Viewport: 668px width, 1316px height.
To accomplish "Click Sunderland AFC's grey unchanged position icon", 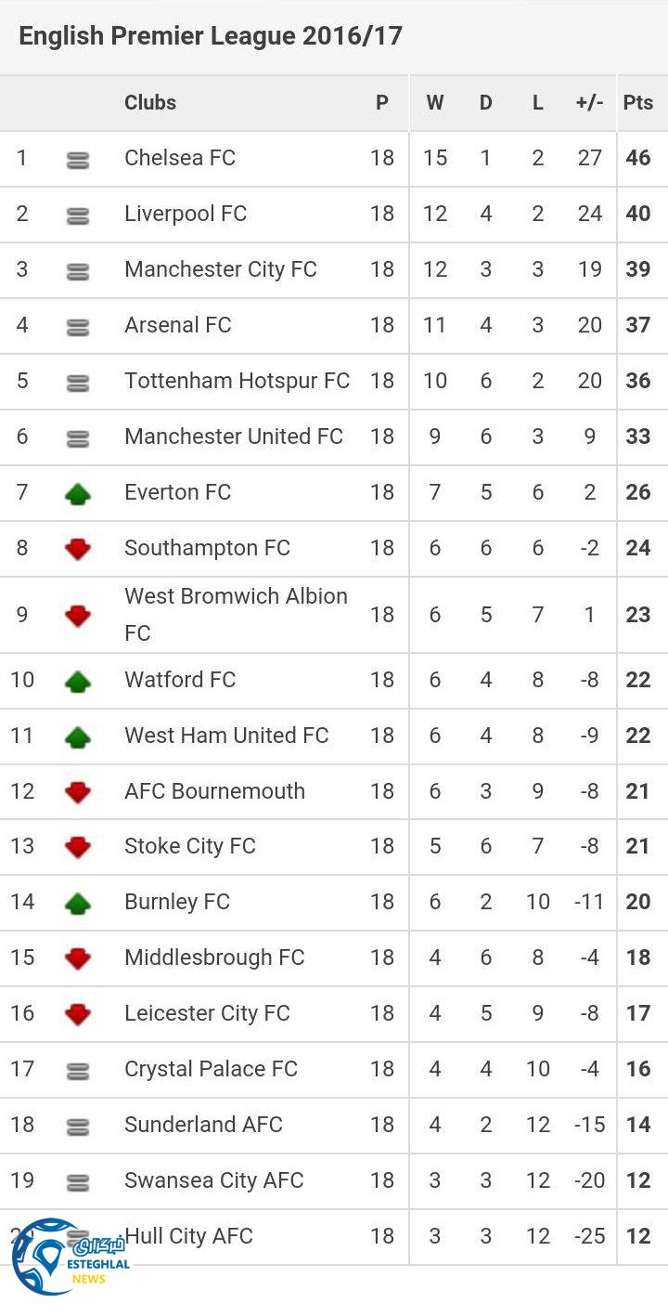I will pos(78,1126).
